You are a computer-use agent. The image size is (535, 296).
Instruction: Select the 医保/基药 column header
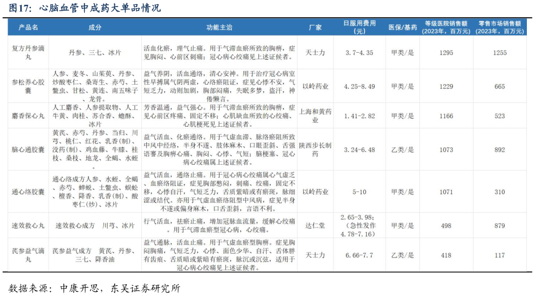pos(402,27)
